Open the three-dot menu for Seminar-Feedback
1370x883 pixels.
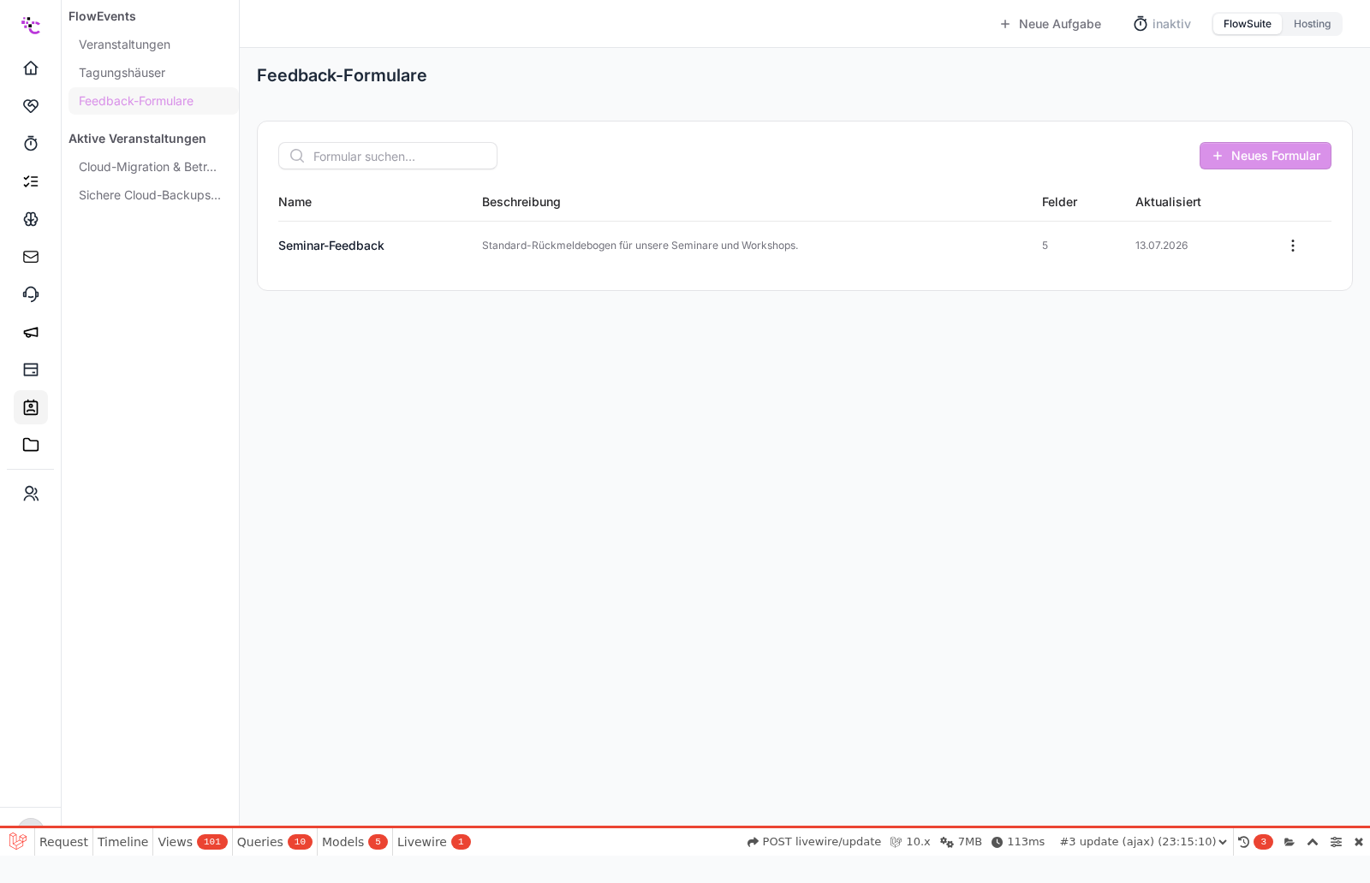tap(1293, 246)
